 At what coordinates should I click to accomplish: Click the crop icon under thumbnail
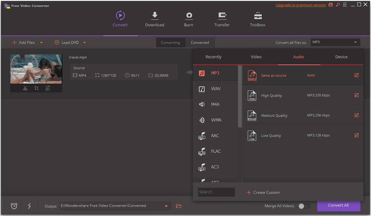coord(36,88)
